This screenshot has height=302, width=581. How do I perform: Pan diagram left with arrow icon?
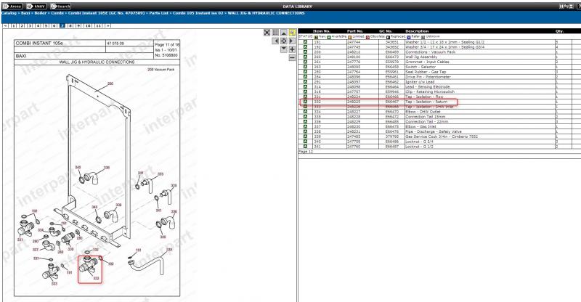point(275,41)
